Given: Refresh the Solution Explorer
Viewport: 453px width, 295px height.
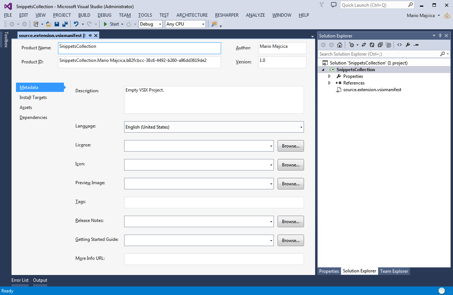Looking at the screenshot, I should tap(372, 45).
